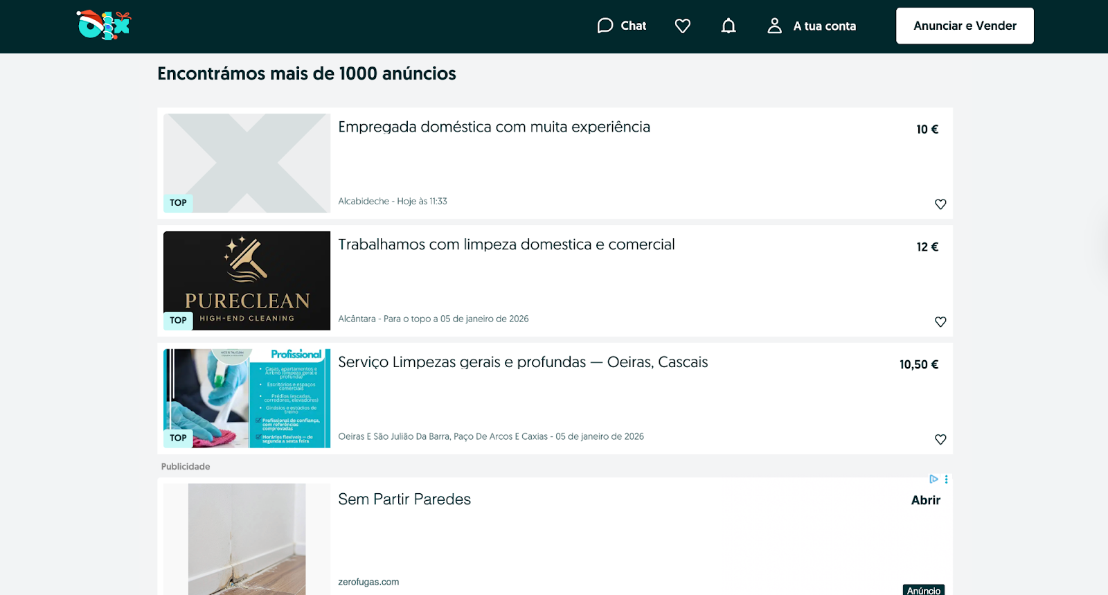Favorite the Serviço Limpezas gerais listing
The width and height of the screenshot is (1108, 595).
(x=940, y=440)
